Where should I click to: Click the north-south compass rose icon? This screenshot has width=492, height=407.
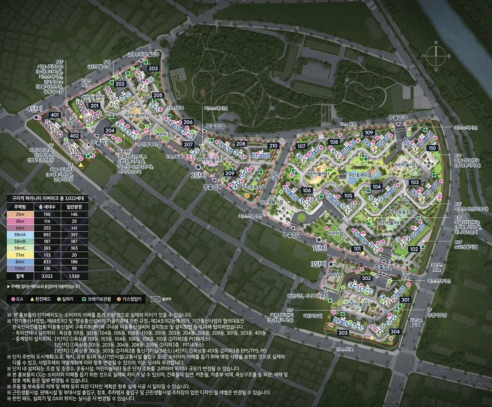tap(435, 56)
